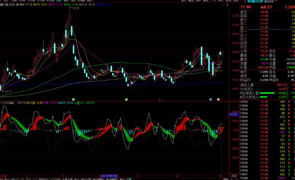The height and width of the screenshot is (180, 295).
Task: Click the 15:00 closing trade row
Action: 268,178
